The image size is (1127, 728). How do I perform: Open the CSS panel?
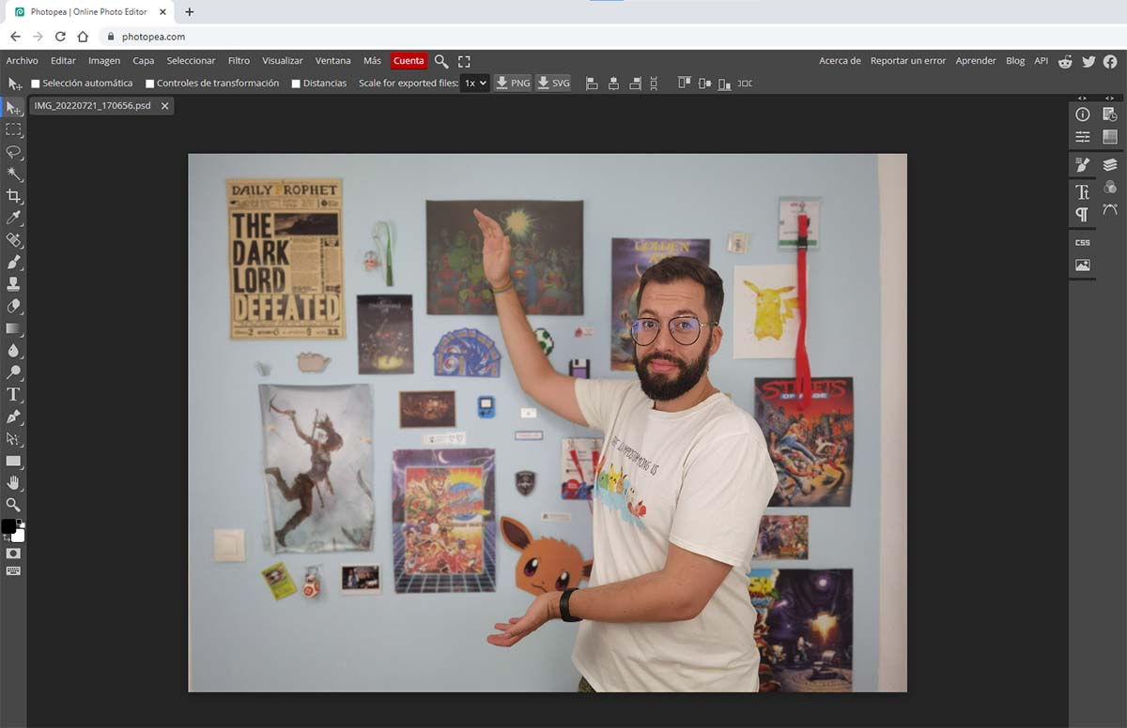[x=1083, y=242]
